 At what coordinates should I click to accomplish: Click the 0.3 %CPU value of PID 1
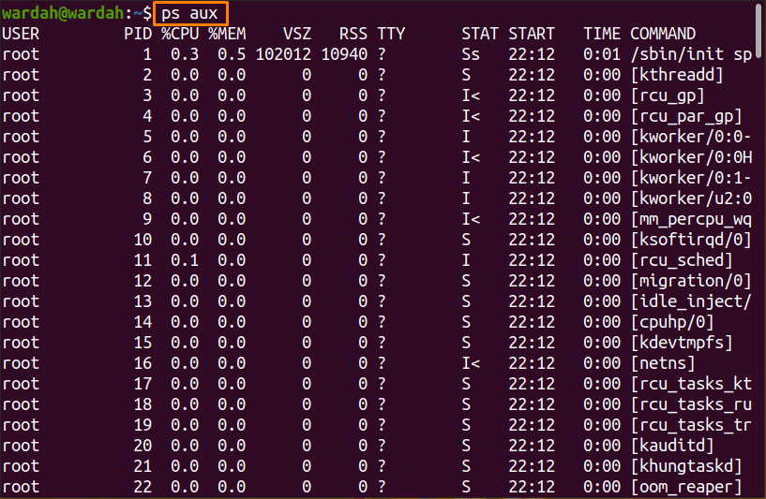[185, 54]
